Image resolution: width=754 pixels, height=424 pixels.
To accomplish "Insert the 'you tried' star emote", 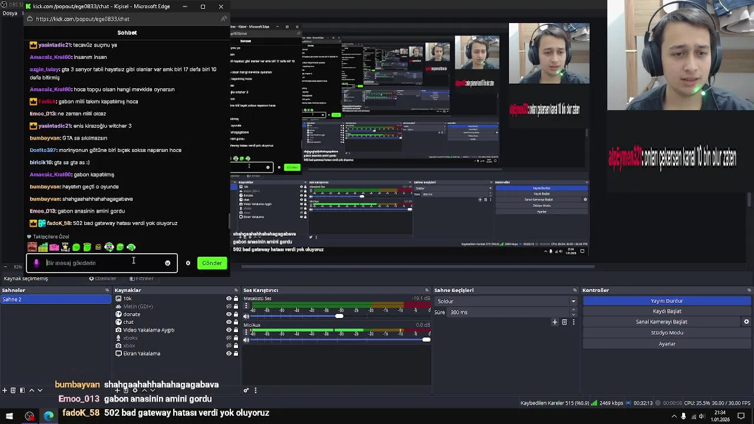I will coord(65,247).
